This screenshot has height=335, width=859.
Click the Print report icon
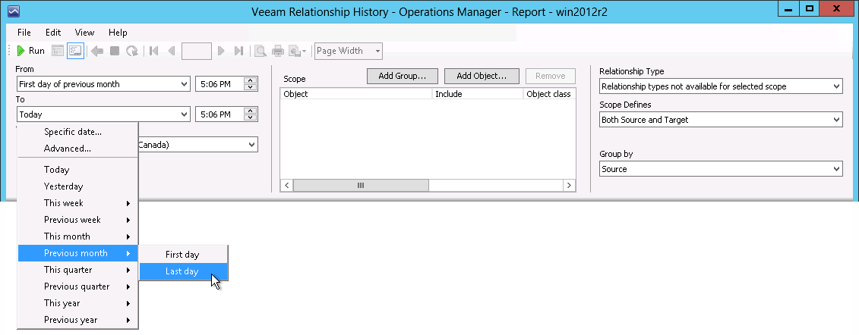278,51
